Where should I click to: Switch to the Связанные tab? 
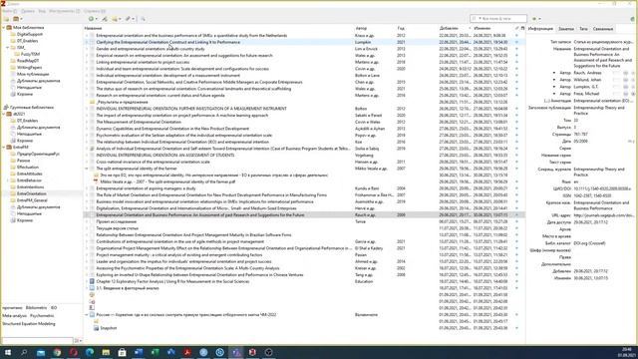pos(602,29)
